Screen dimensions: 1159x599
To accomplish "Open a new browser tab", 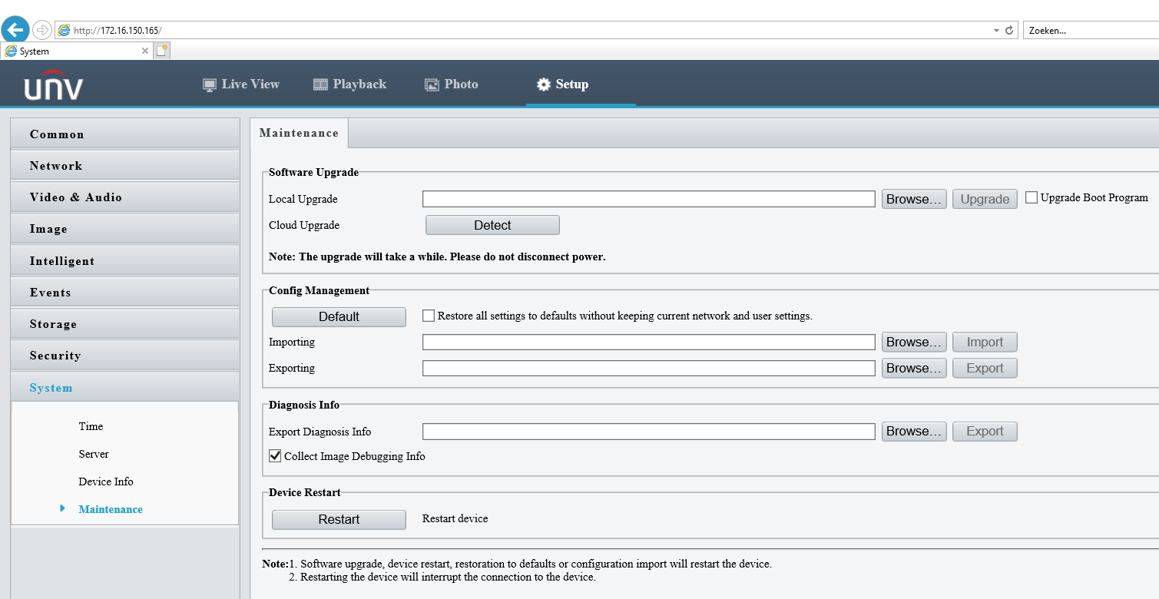I will point(161,51).
